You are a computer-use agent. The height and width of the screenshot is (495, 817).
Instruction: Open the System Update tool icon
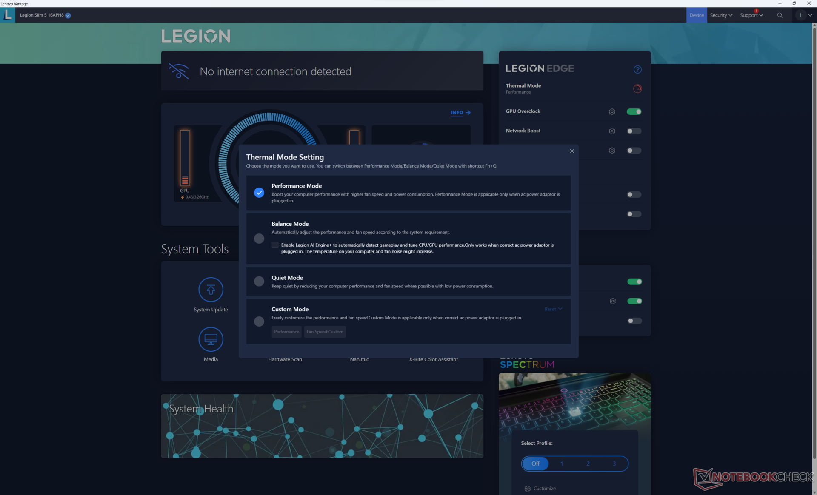211,290
